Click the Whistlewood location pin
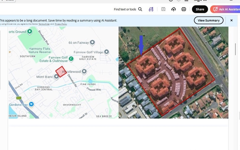The width and height of the screenshot is (240, 150). coord(84,71)
